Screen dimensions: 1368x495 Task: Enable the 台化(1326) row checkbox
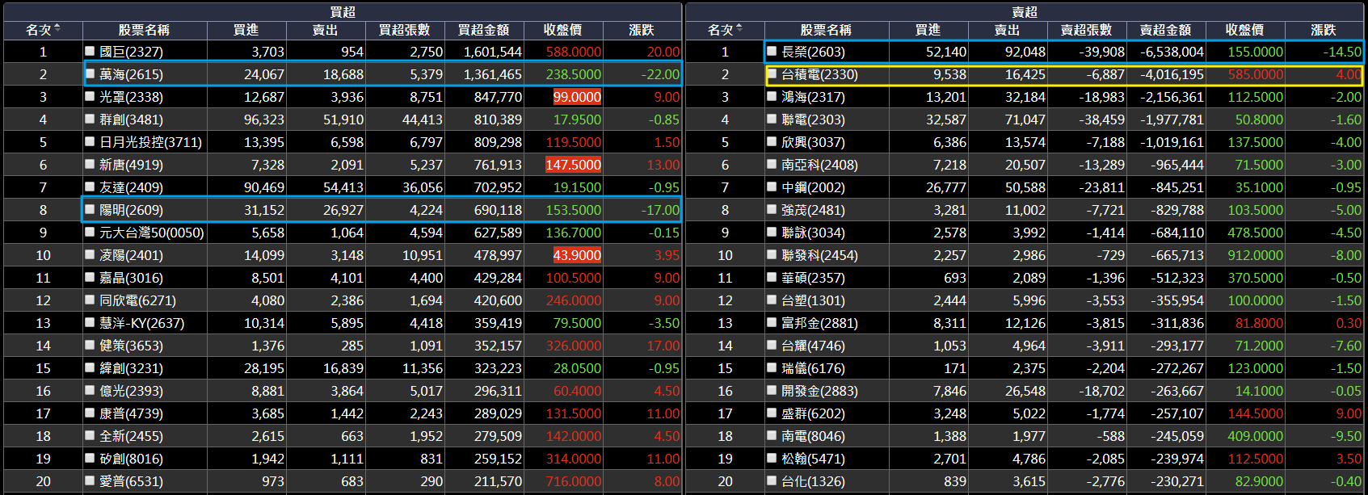click(x=772, y=480)
